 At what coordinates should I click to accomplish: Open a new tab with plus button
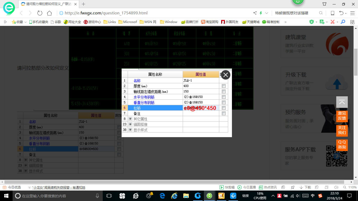(x=84, y=4)
